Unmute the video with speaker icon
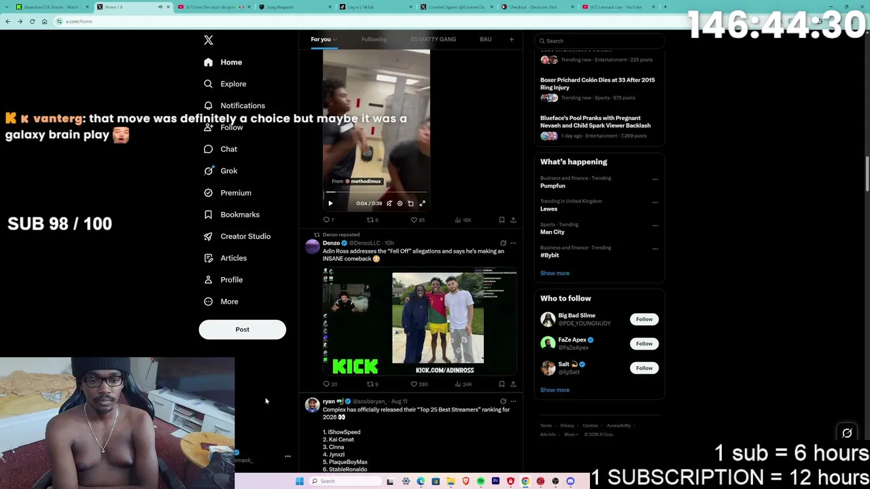This screenshot has height=489, width=870. (x=389, y=203)
